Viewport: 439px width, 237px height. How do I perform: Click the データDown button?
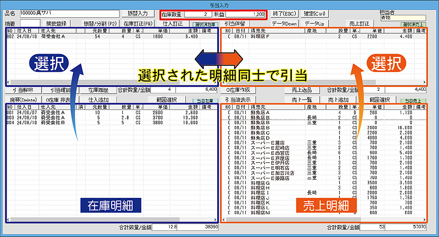(284, 23)
